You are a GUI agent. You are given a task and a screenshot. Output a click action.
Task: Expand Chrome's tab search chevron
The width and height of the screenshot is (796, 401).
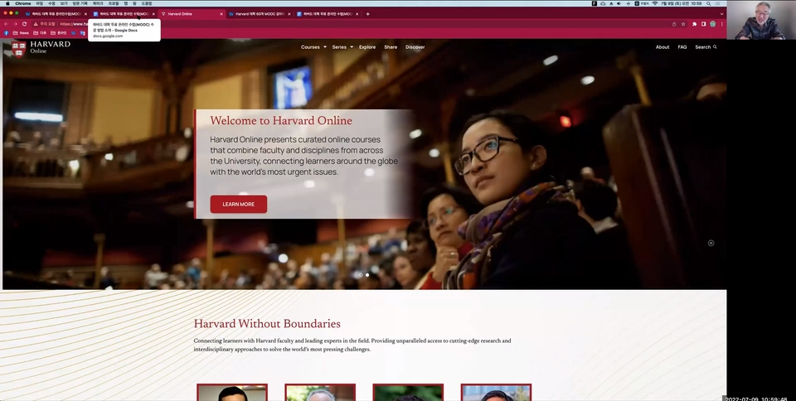click(x=721, y=14)
